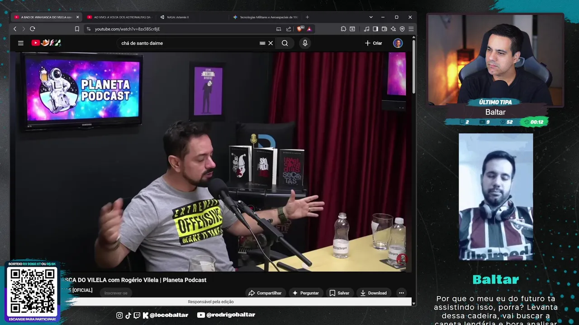
Task: Run search with magnifier button
Action: (x=285, y=43)
